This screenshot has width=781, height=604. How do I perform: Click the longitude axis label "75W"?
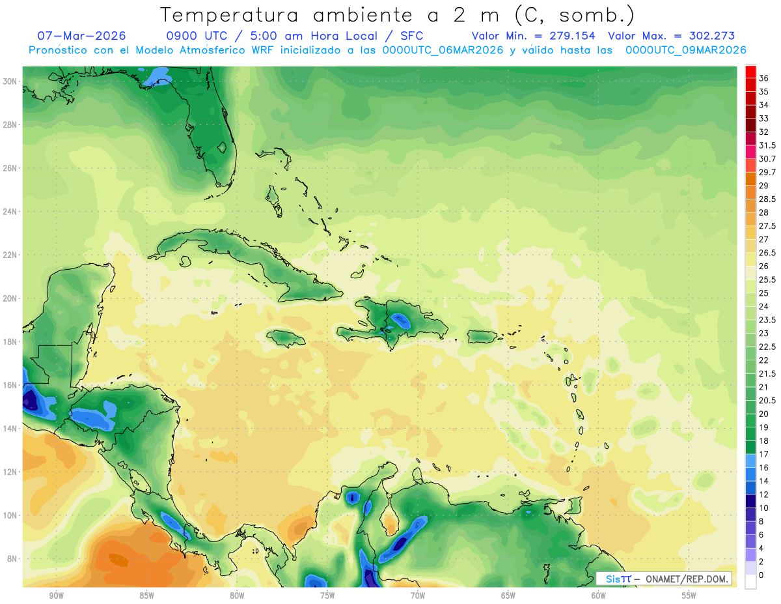pyautogui.click(x=327, y=596)
